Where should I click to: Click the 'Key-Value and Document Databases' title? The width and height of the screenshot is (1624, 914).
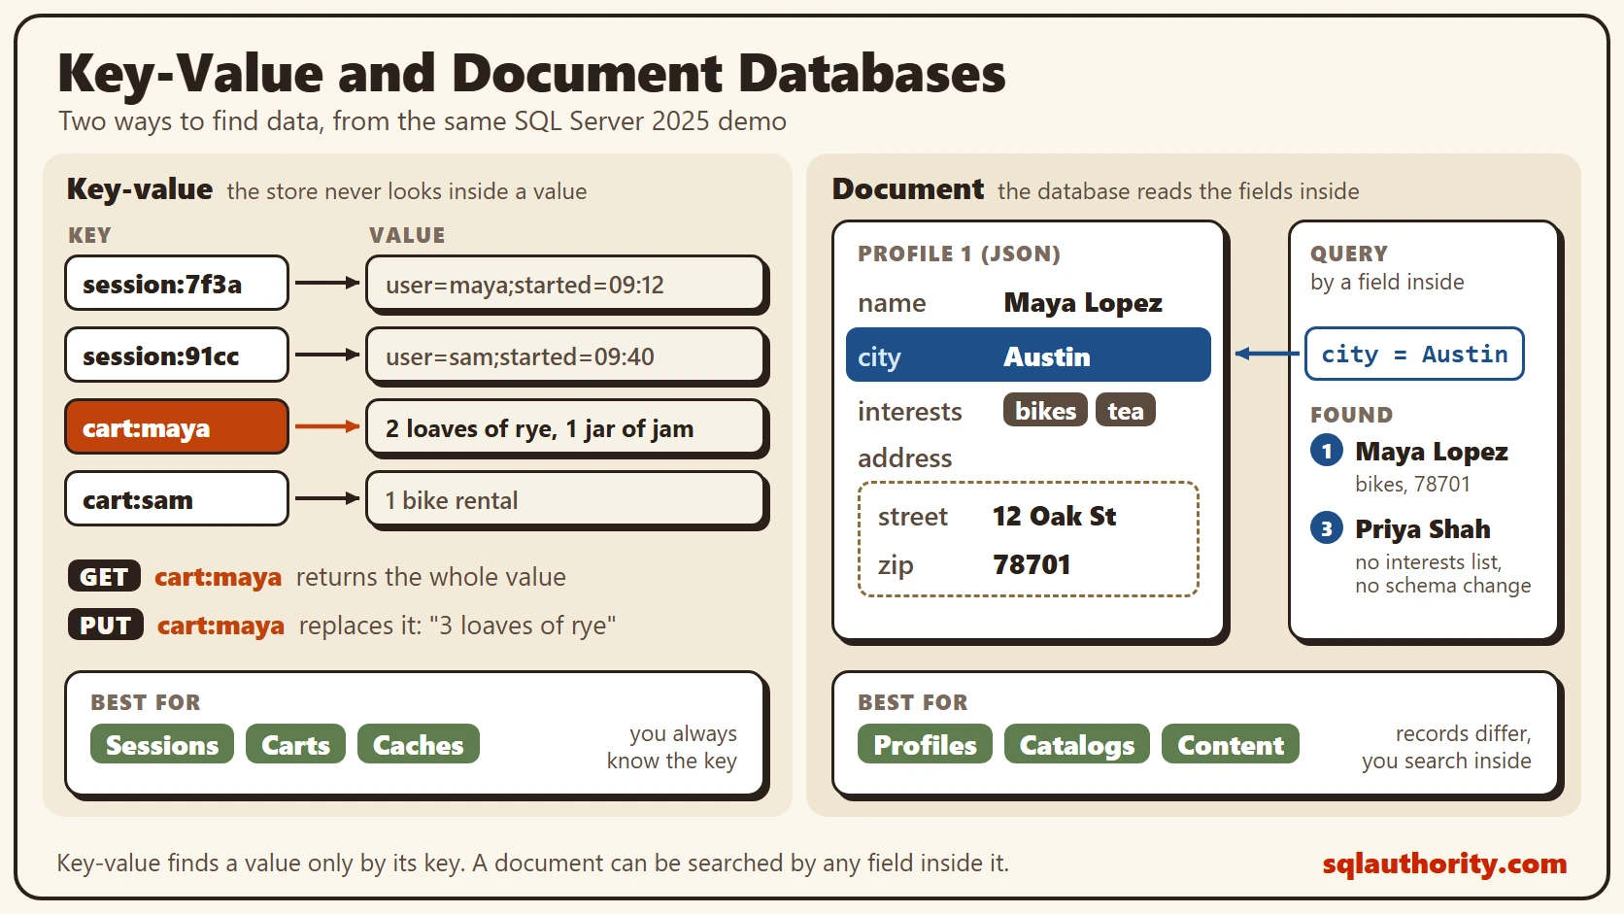(531, 73)
